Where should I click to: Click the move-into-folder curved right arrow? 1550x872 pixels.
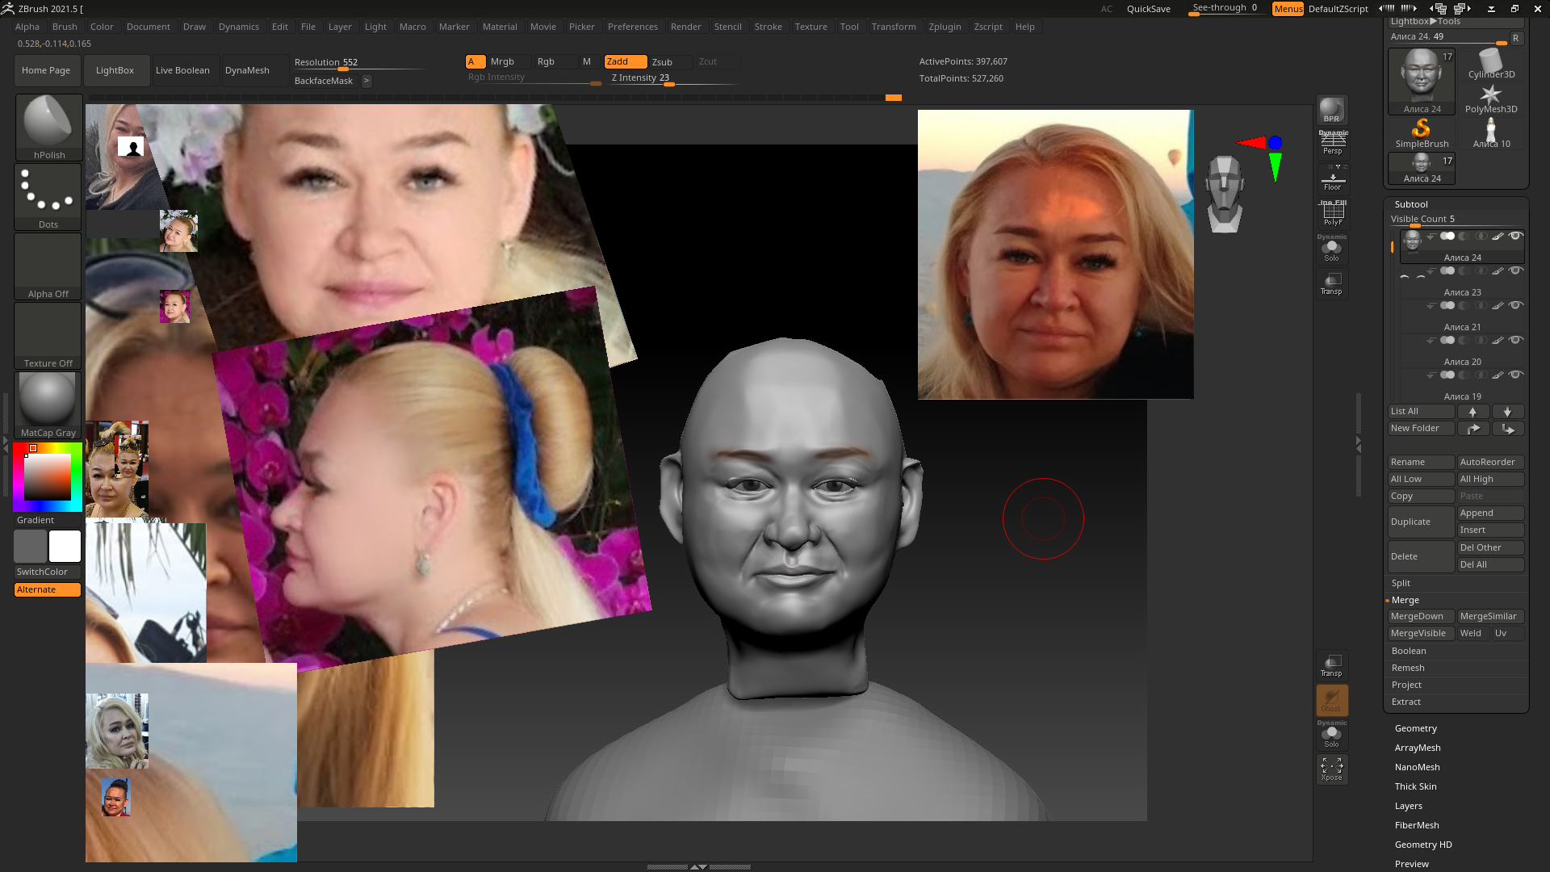pos(1472,429)
